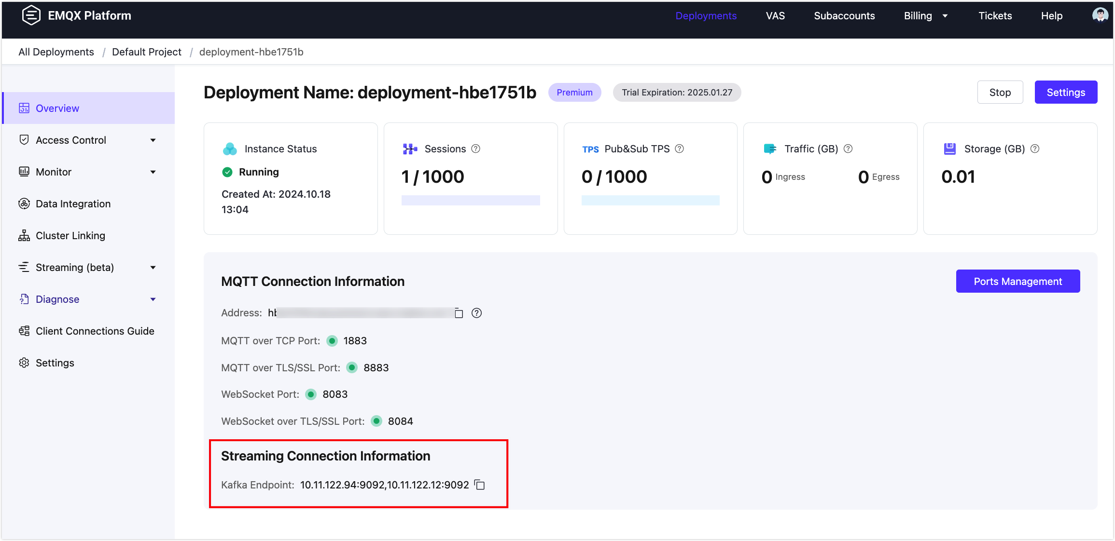The height and width of the screenshot is (541, 1115).
Task: Open the Help menu item
Action: pyautogui.click(x=1052, y=16)
